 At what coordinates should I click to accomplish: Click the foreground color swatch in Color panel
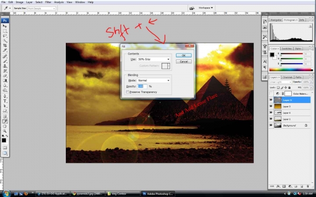tap(272, 55)
